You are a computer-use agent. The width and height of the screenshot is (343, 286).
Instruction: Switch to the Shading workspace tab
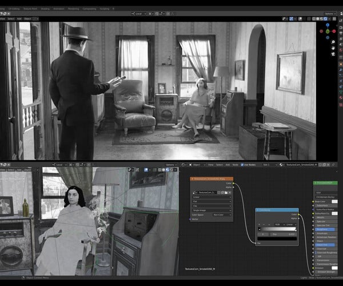tap(45, 9)
